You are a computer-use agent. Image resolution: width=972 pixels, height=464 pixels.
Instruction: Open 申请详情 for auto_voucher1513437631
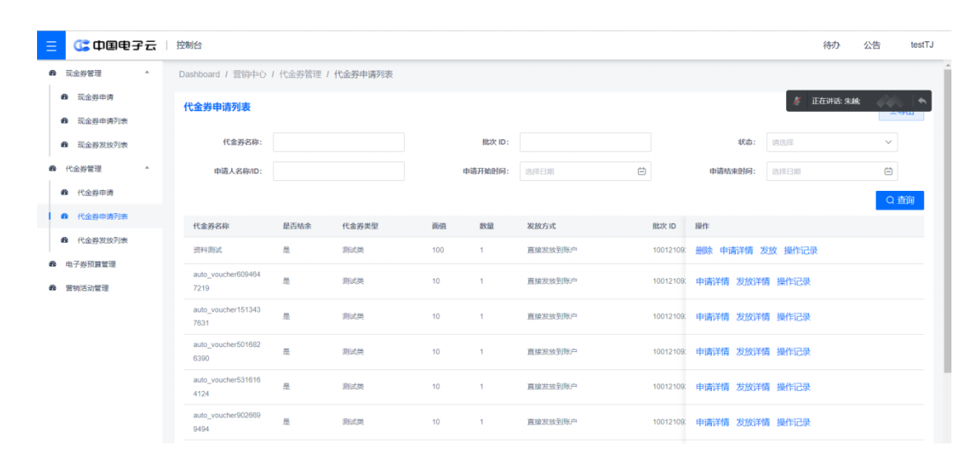click(712, 317)
